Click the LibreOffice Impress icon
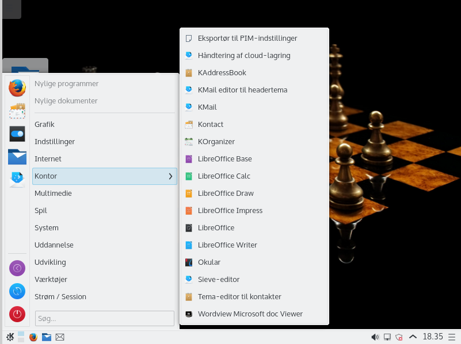The height and width of the screenshot is (344, 461). (x=189, y=211)
